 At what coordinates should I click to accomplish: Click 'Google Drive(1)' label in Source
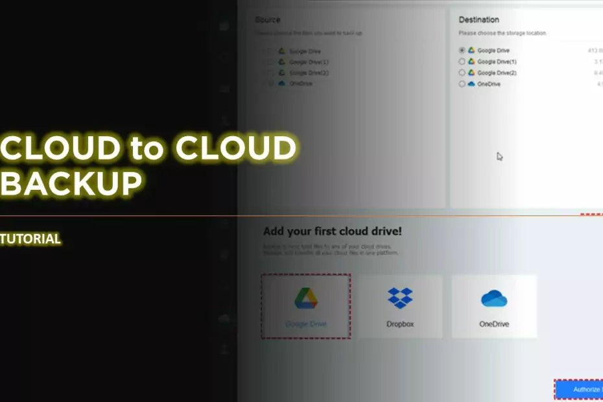pyautogui.click(x=309, y=62)
